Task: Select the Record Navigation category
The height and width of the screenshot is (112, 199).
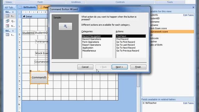Action: point(97,36)
